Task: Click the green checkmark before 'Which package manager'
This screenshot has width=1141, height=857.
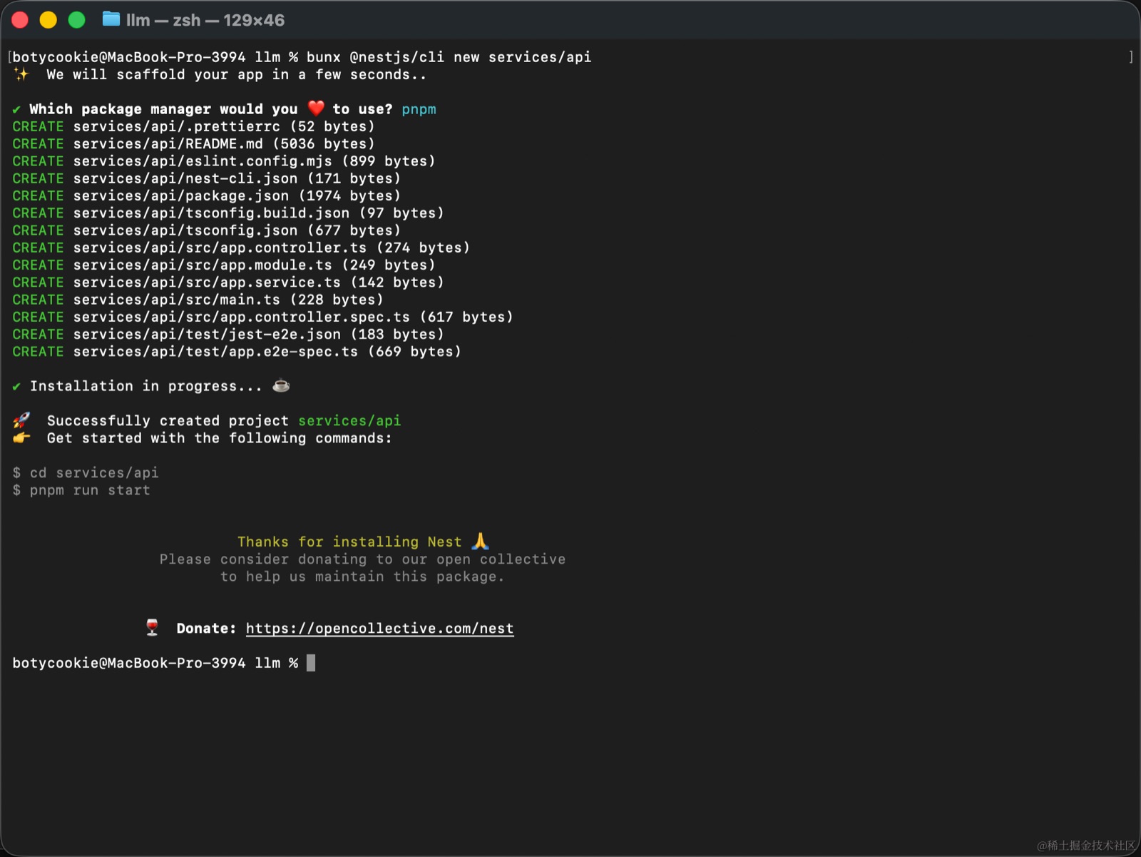Action: coord(16,109)
